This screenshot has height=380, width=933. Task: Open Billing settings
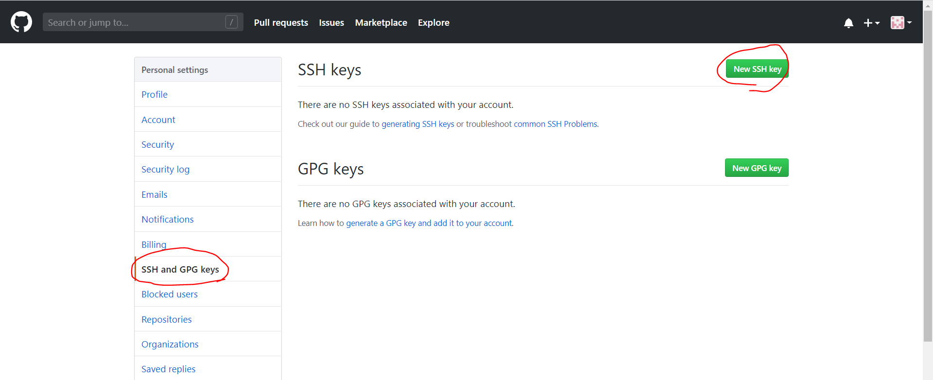(x=208, y=244)
